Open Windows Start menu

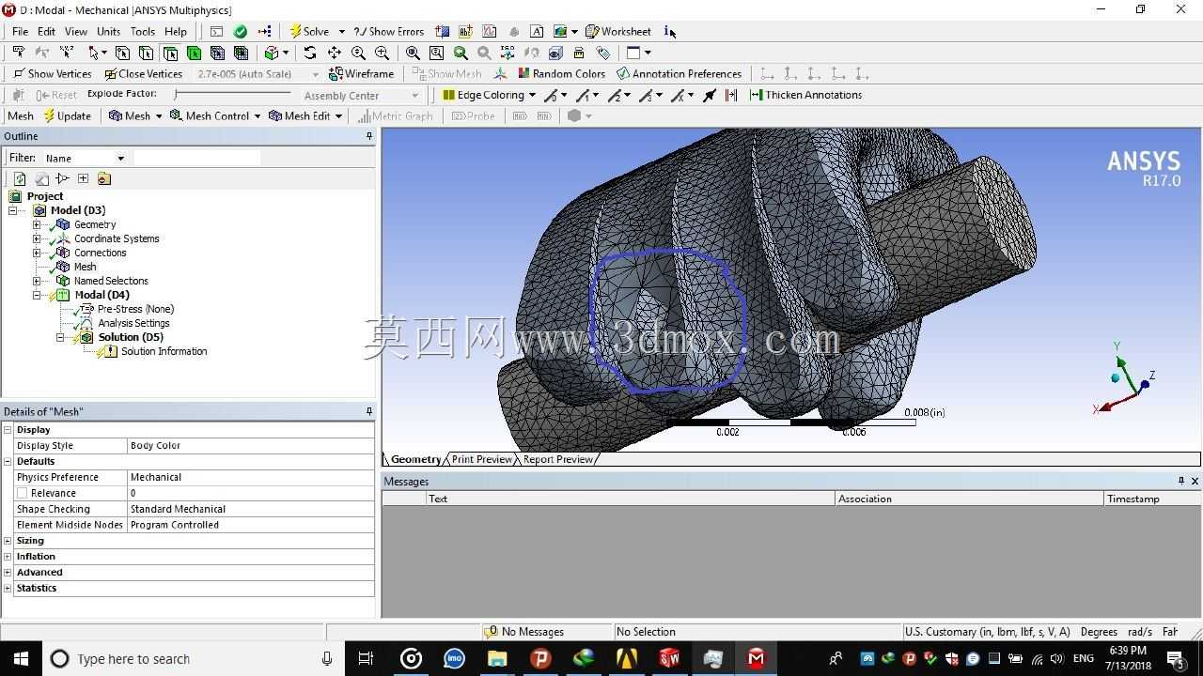coord(21,659)
